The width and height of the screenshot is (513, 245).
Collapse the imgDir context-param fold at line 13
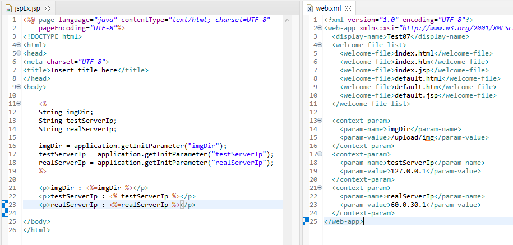[x=320, y=121]
